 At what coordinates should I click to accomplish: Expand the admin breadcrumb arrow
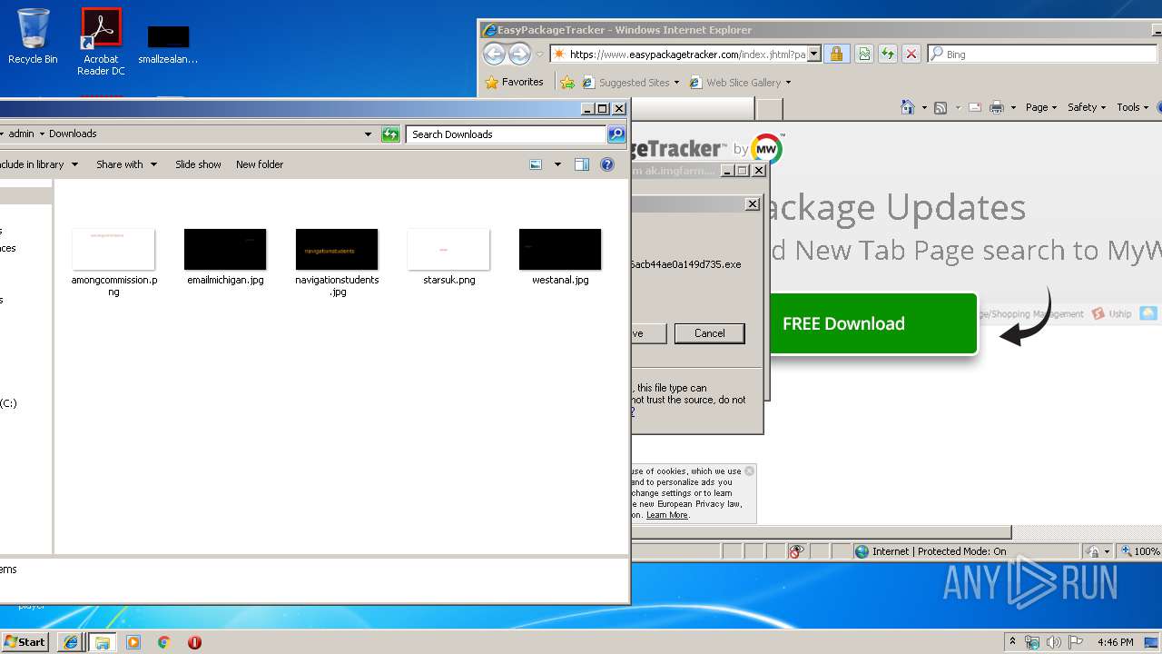click(x=42, y=134)
